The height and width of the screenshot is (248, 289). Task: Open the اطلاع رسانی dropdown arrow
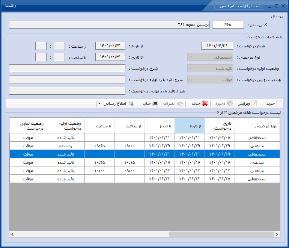point(99,104)
